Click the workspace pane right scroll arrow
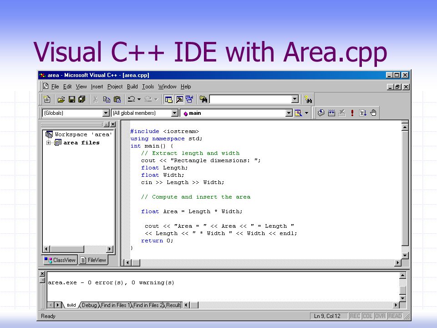437x328 pixels. pos(110,249)
